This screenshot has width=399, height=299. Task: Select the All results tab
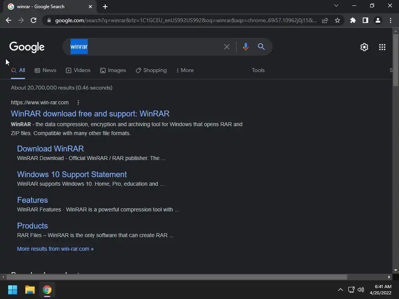click(x=18, y=70)
